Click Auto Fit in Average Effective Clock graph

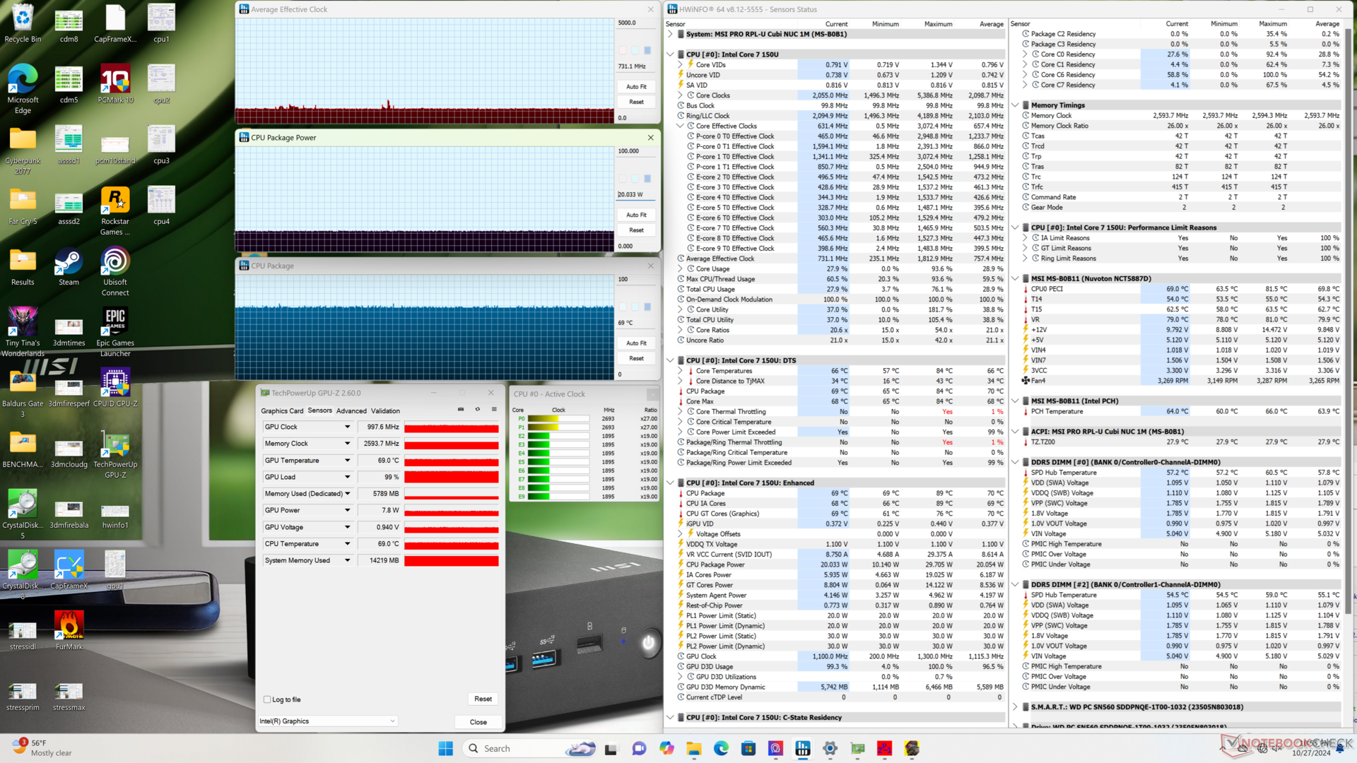pyautogui.click(x=636, y=87)
